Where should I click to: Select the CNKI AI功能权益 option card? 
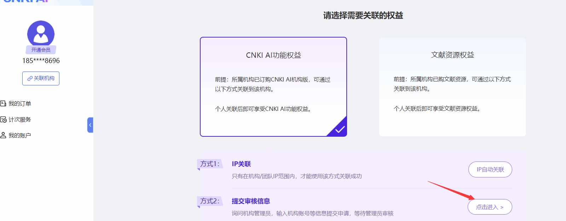(x=273, y=87)
